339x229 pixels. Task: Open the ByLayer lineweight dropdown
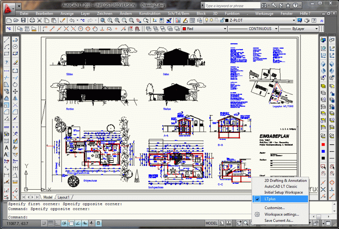tap(316, 29)
